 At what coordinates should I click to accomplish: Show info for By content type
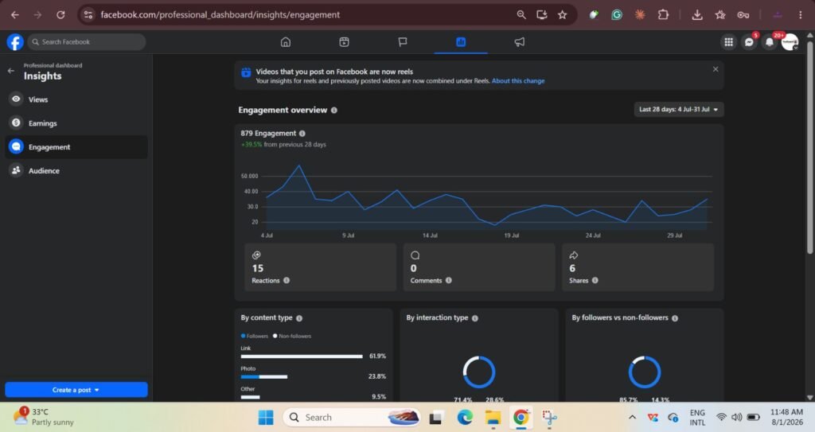tap(299, 318)
